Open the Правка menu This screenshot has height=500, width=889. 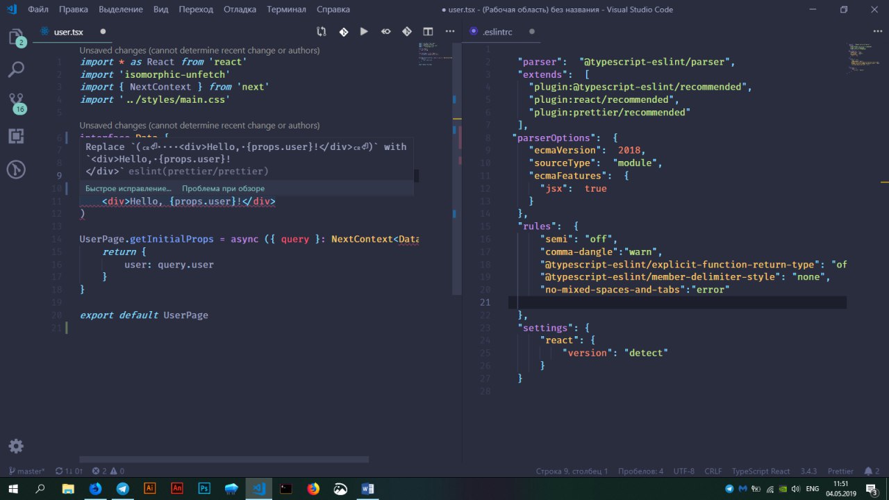[x=74, y=10]
